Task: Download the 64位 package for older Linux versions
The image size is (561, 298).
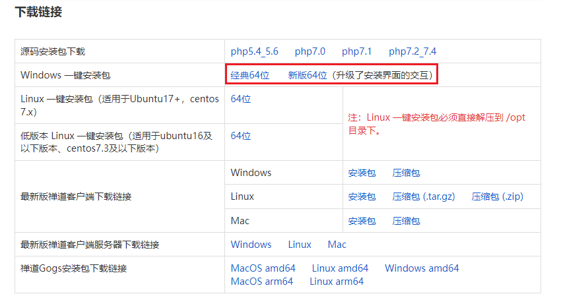Action: click(241, 136)
